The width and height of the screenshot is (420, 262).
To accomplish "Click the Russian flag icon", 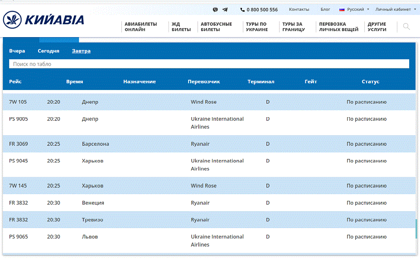I will 342,10.
